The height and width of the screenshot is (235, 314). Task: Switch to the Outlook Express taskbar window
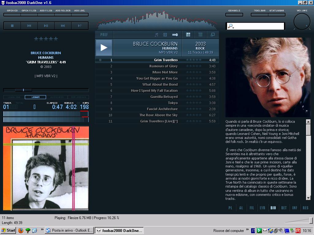70,230
